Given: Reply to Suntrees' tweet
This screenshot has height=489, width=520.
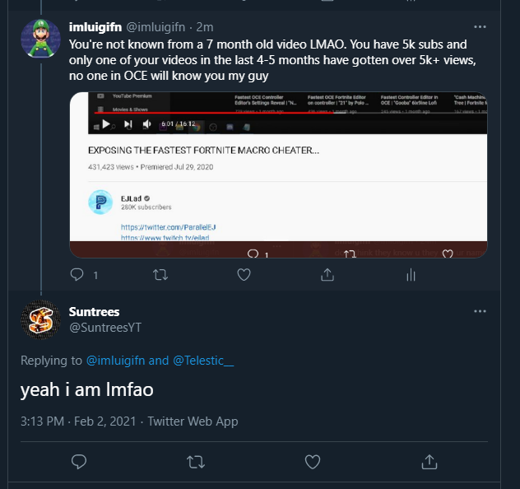Looking at the screenshot, I should pos(79,460).
